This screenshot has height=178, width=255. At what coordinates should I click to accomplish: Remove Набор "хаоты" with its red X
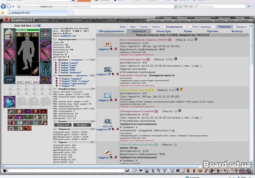pyautogui.click(x=59, y=63)
